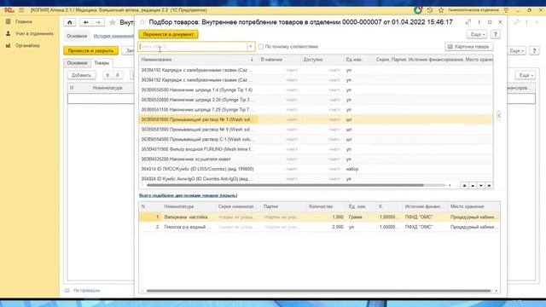The image size is (546, 307).
Task: Switch to Товары tab in the document
Action: tap(102, 63)
